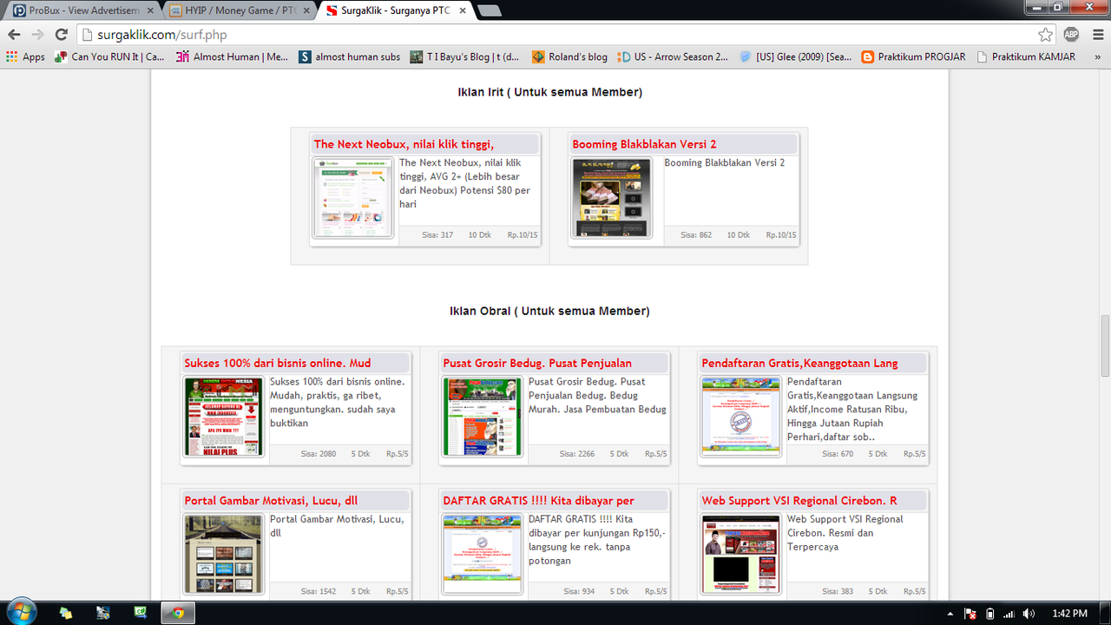Click the Chrome icon in the taskbar

tap(178, 612)
